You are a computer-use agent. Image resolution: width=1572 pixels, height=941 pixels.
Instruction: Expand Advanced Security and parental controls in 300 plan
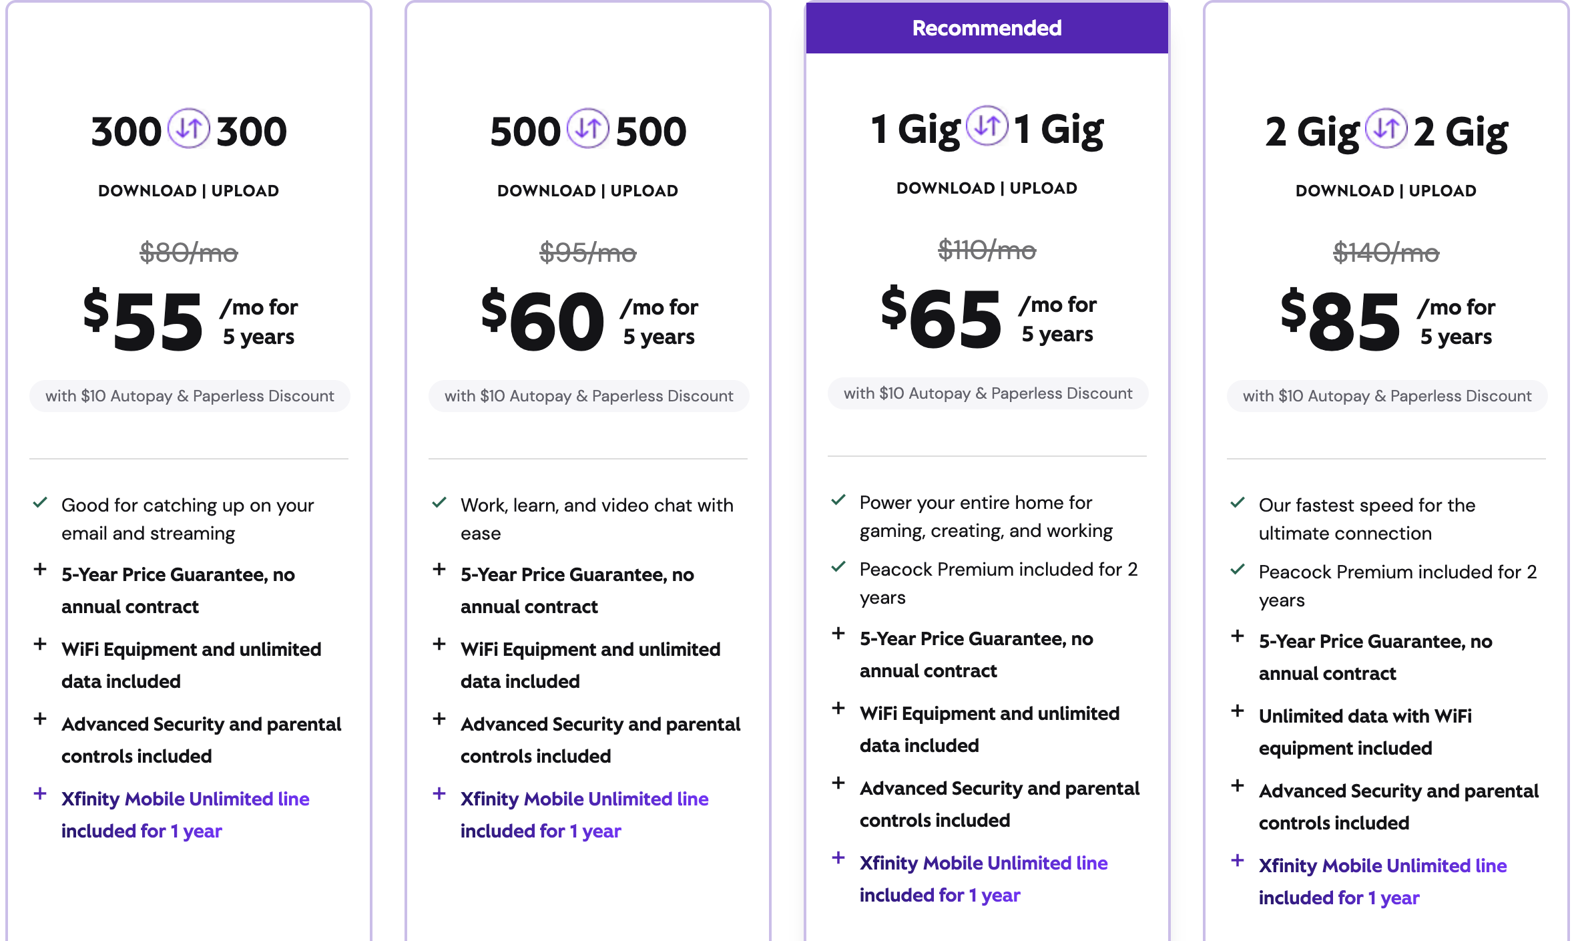pos(40,719)
